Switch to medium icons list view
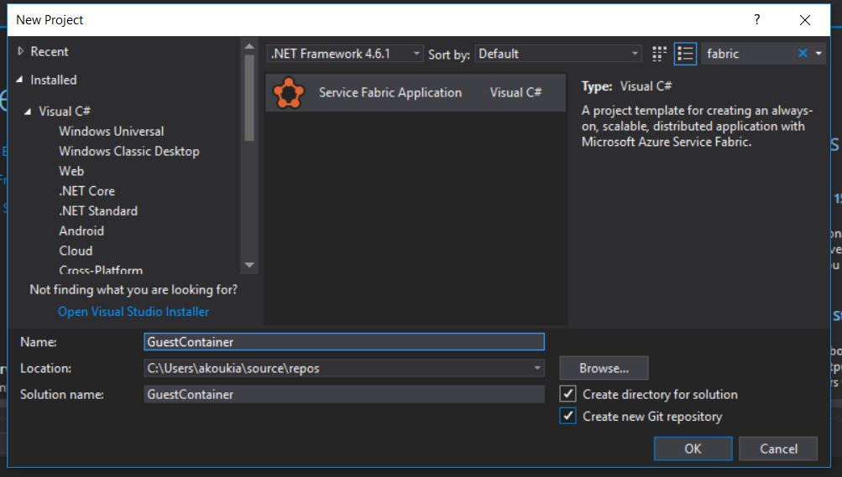 point(685,54)
